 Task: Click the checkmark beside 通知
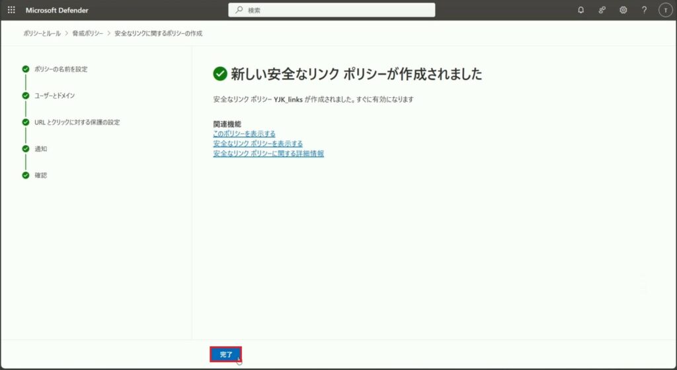pyautogui.click(x=26, y=149)
